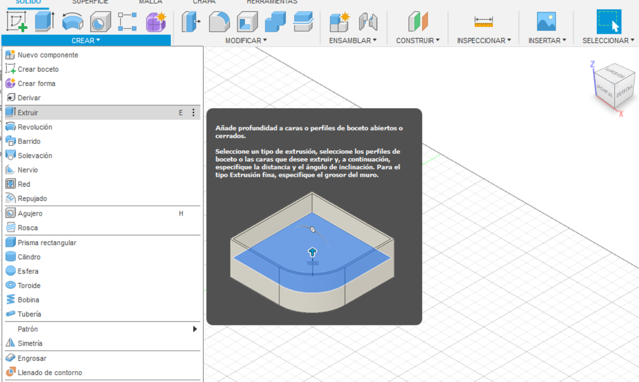
Task: Click New Component icon in Ensamblar group
Action: 340,22
